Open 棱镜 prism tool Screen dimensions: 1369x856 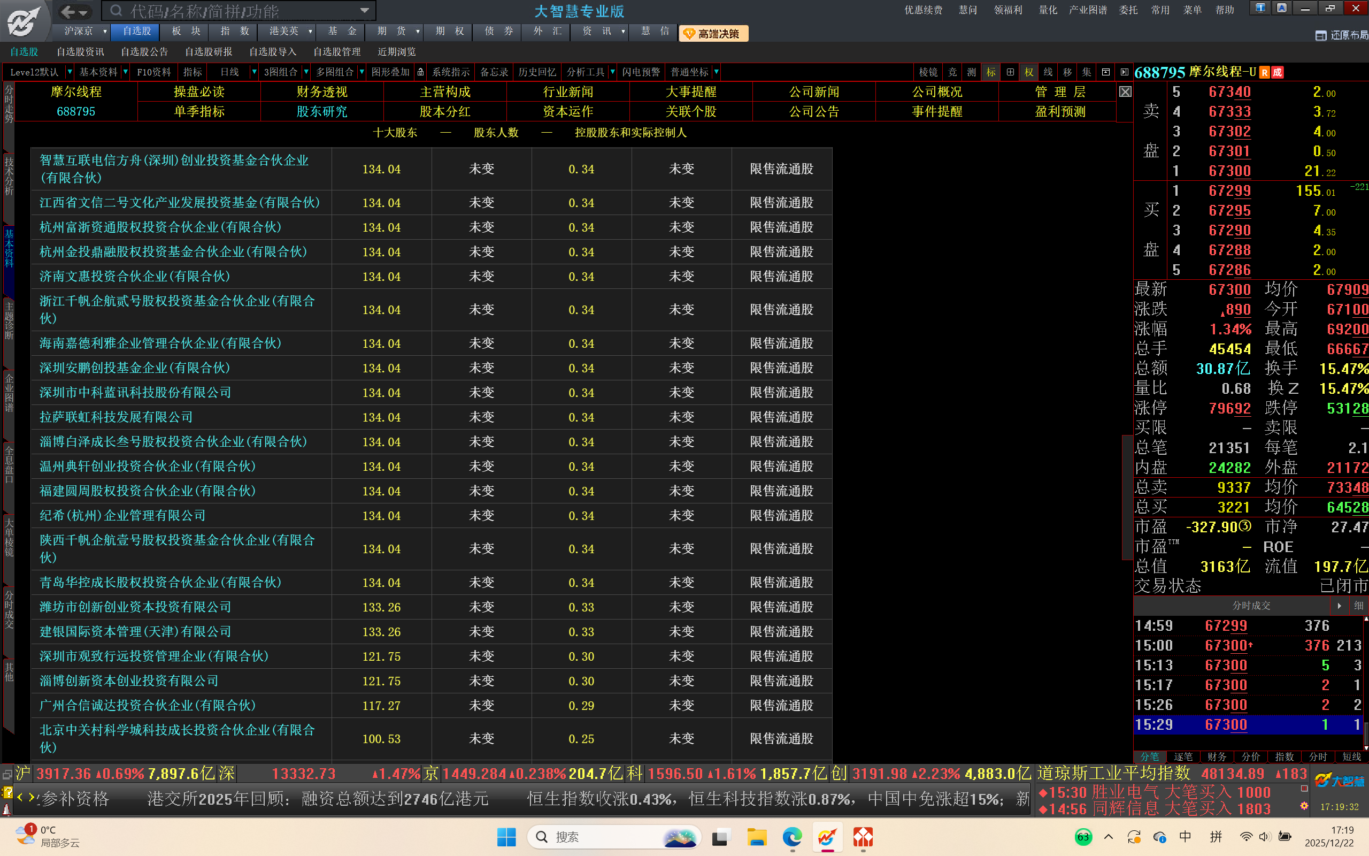(928, 72)
